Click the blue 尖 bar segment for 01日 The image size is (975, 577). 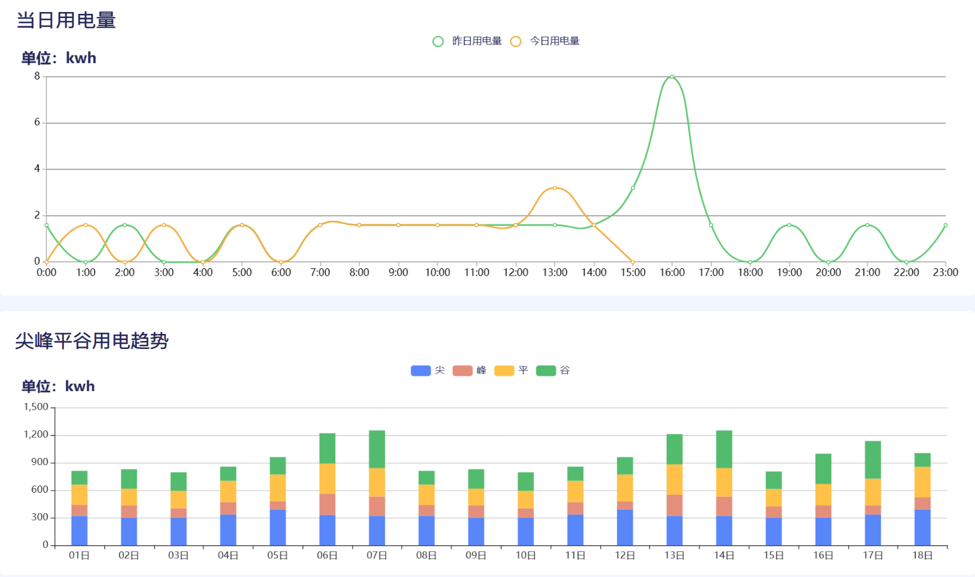(79, 531)
